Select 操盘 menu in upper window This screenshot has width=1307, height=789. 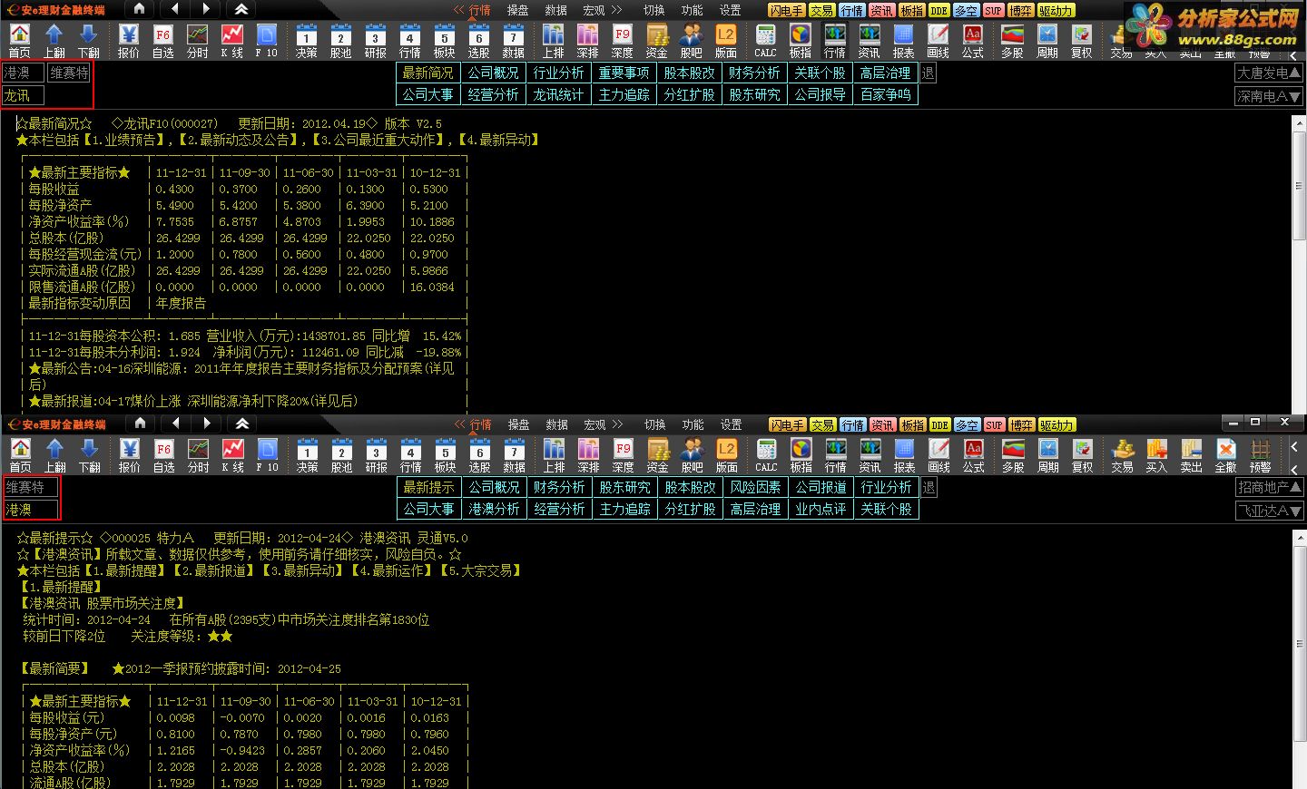click(x=518, y=10)
